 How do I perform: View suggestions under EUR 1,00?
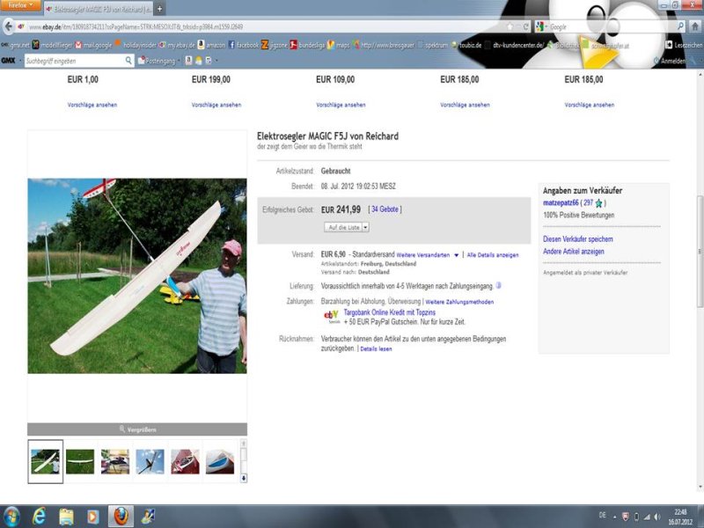click(92, 105)
